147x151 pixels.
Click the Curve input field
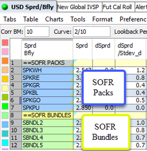tap(92, 32)
